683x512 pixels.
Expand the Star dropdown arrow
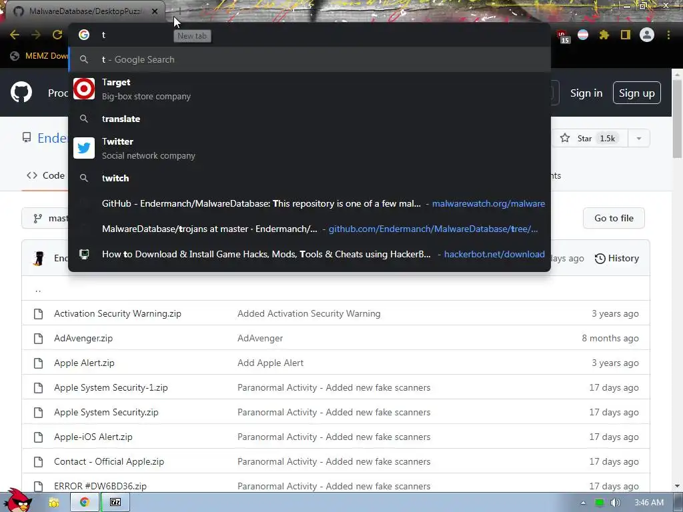[x=639, y=139]
